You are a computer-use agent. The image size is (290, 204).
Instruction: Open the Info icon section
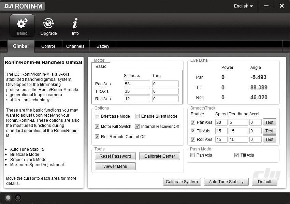(75, 27)
